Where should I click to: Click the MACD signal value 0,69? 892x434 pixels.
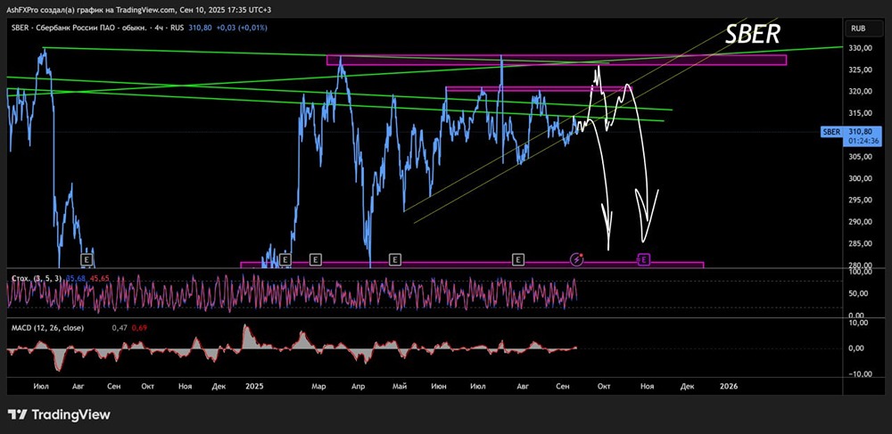[x=139, y=328]
